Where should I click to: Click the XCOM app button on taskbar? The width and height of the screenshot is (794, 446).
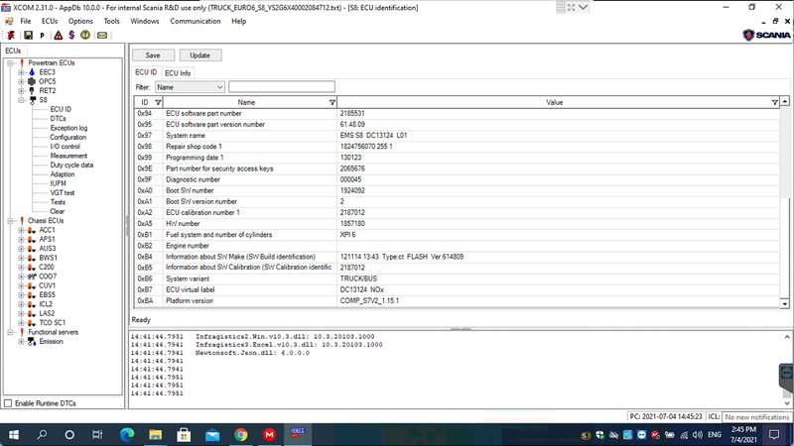pos(298,434)
